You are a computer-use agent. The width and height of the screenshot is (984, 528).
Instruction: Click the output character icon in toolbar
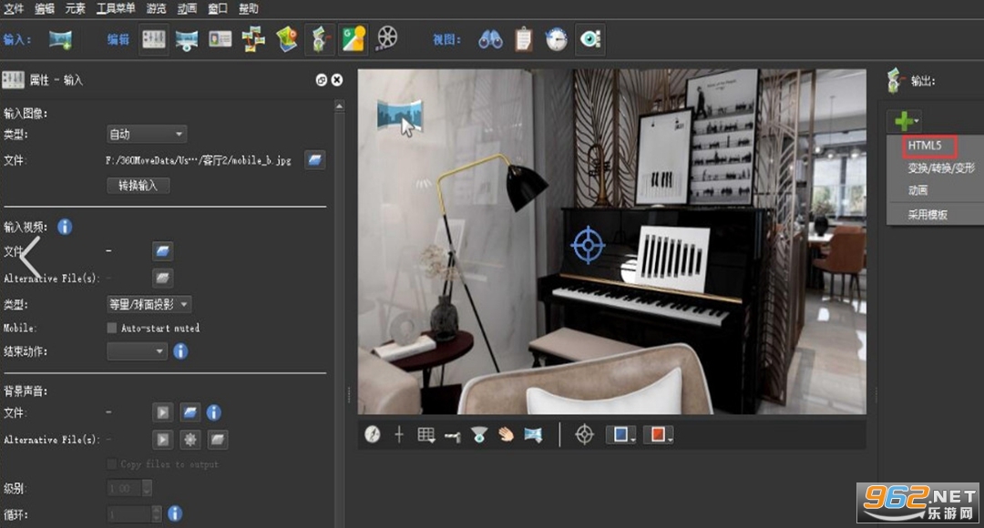[320, 39]
